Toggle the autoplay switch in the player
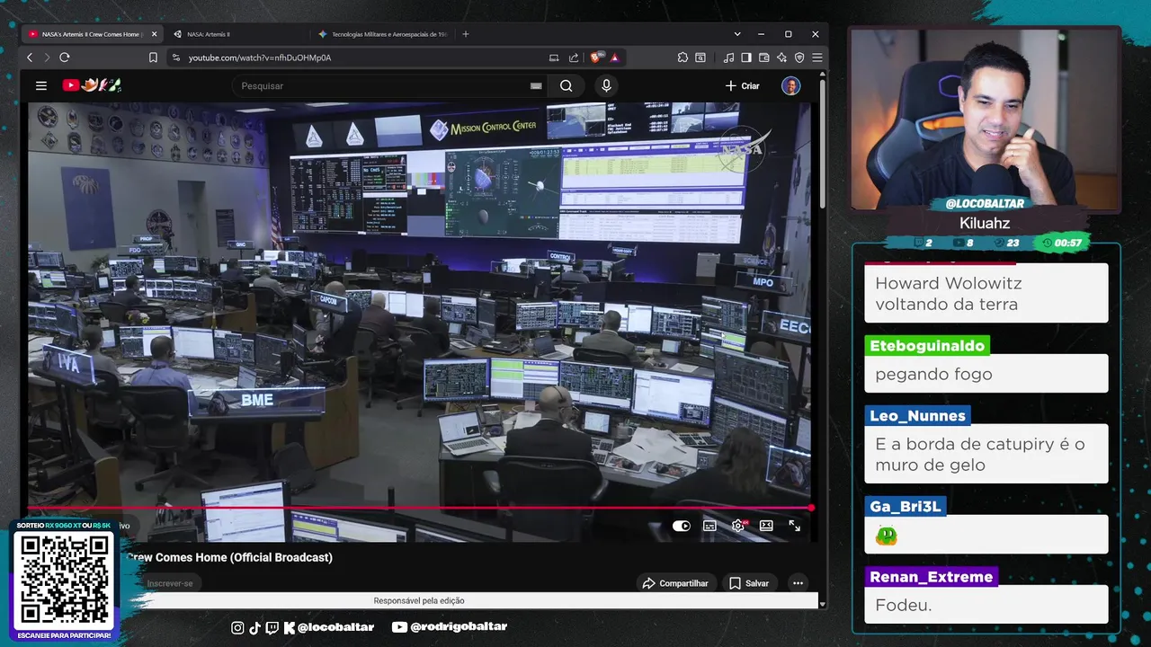 point(682,526)
